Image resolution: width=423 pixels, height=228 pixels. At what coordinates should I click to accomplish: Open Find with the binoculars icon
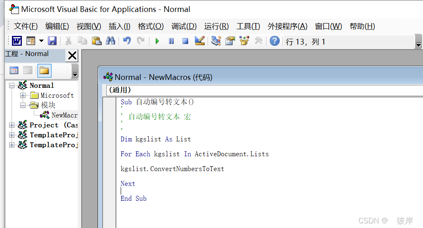point(110,41)
